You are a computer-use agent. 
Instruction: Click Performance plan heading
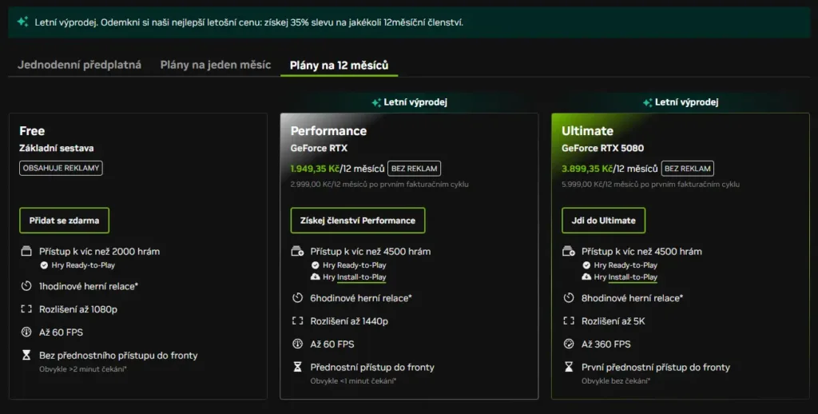click(x=328, y=131)
